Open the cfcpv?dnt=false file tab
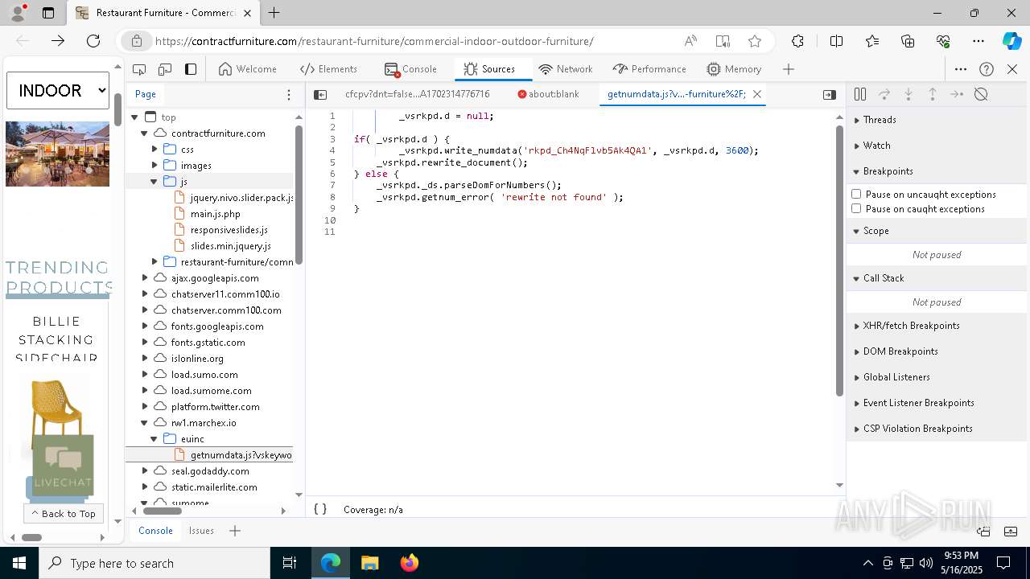Viewport: 1030px width, 579px height. coord(418,94)
